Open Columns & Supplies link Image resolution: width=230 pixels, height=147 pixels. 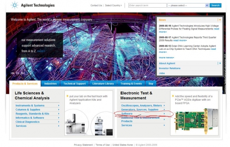(28, 109)
